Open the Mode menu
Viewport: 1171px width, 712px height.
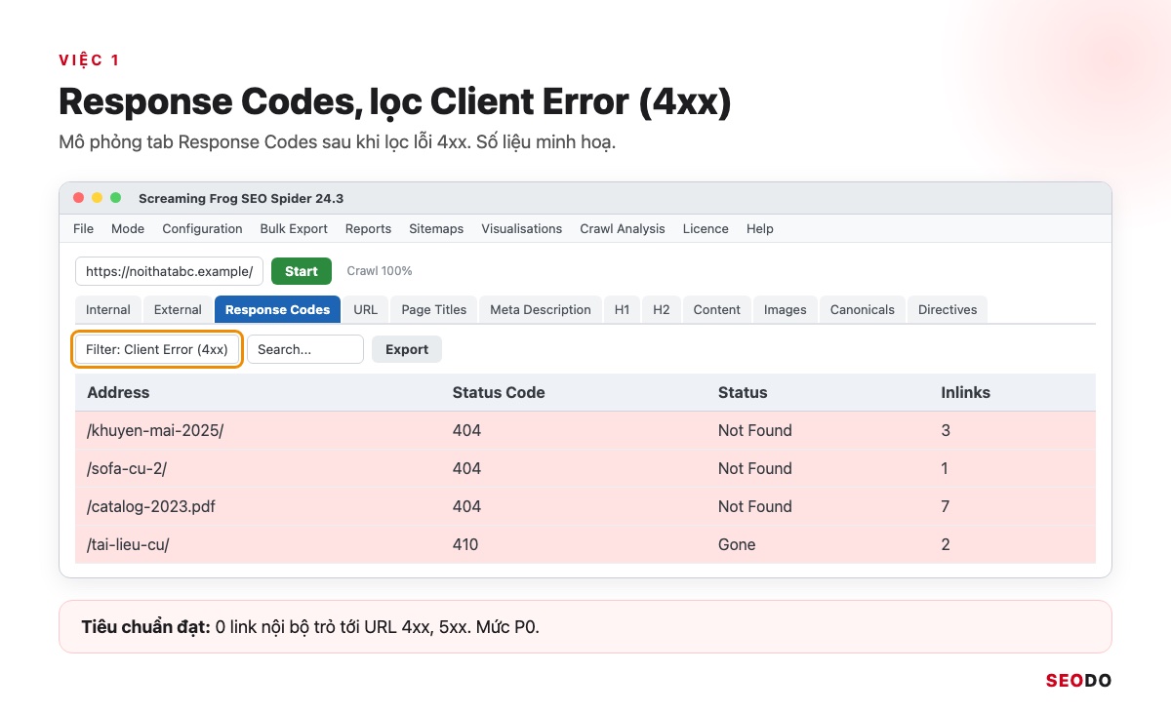pos(128,228)
